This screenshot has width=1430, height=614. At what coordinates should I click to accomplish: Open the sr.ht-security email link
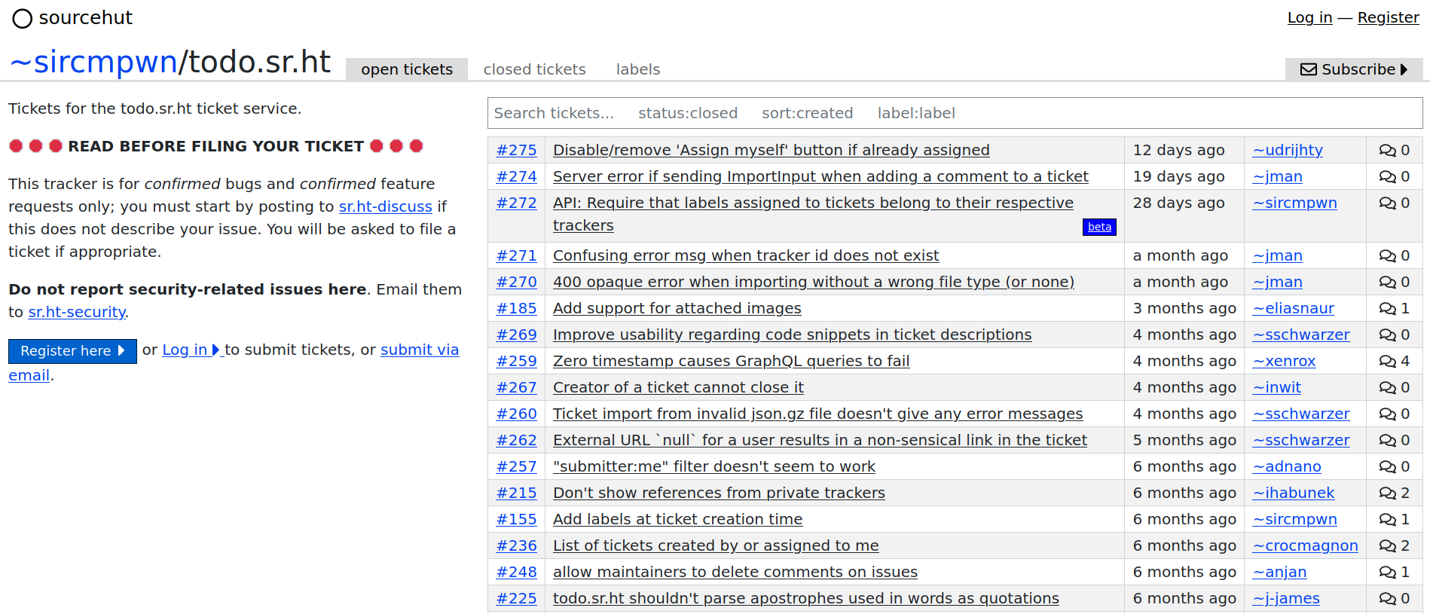[x=77, y=312]
